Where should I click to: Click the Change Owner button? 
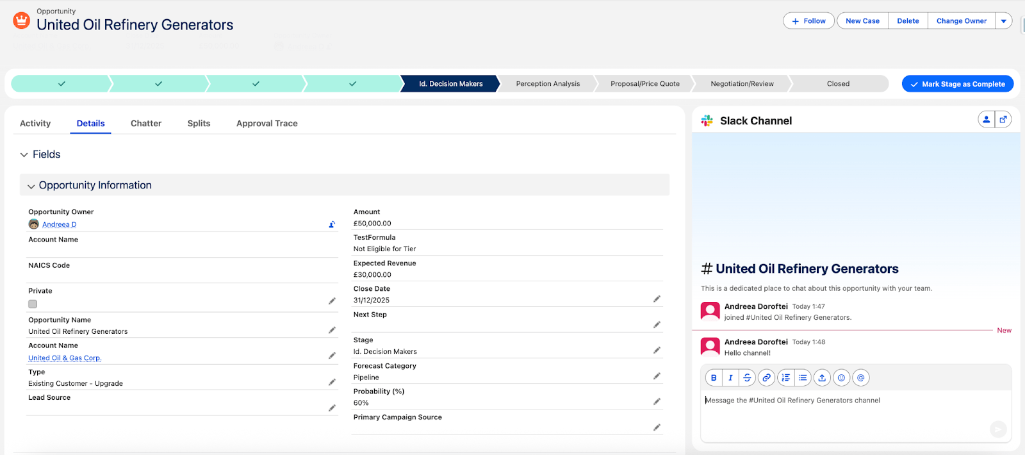(x=962, y=21)
